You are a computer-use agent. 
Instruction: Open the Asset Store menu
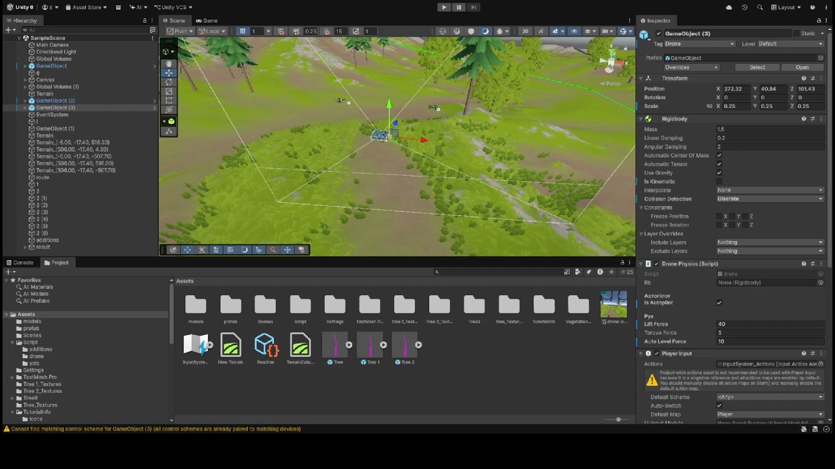(x=86, y=7)
